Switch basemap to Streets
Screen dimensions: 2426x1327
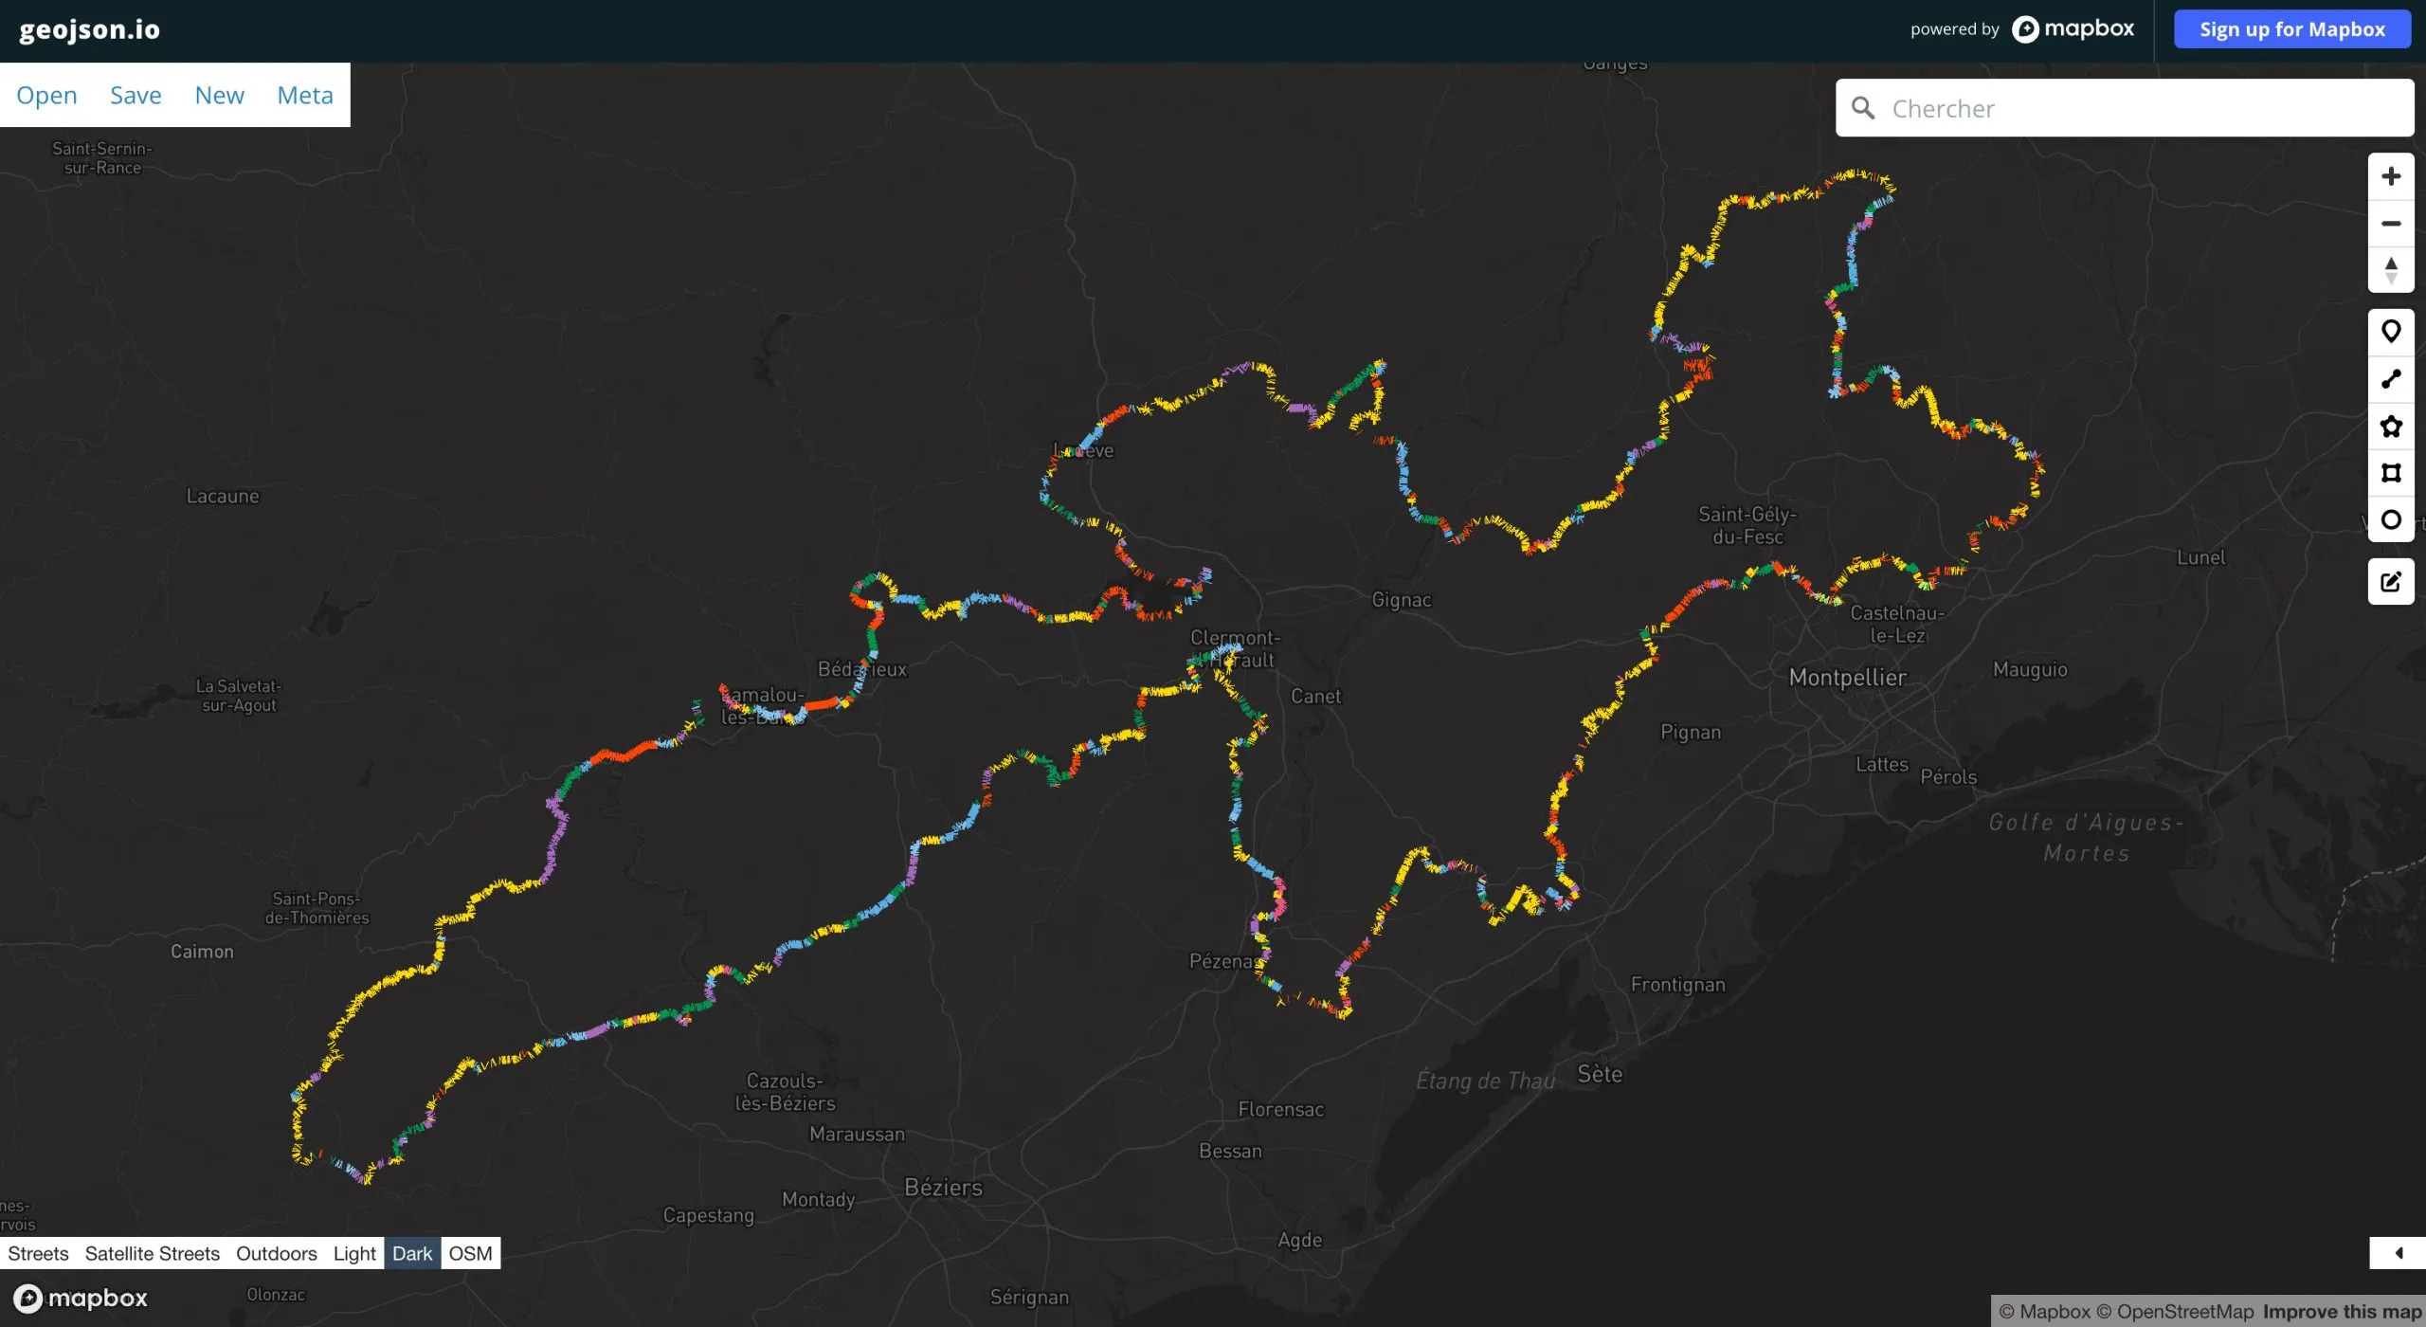tap(38, 1253)
